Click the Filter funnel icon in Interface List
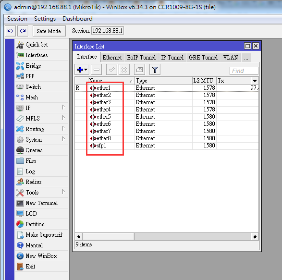282x280 pixels. tap(155, 70)
